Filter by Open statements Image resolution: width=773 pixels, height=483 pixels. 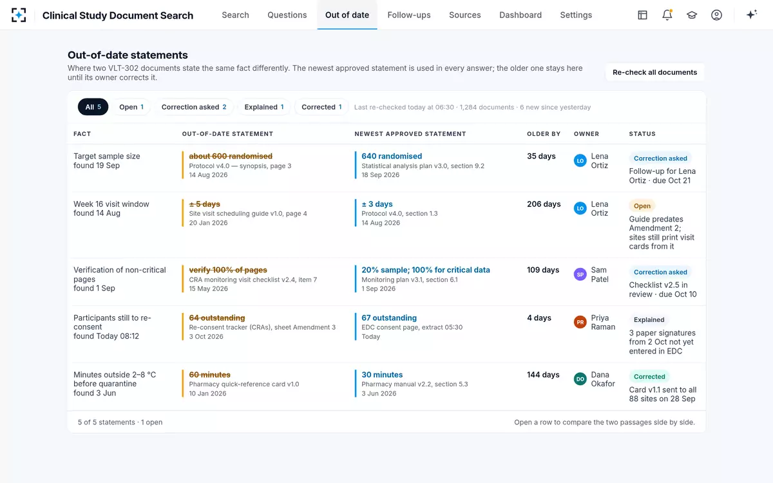point(131,107)
